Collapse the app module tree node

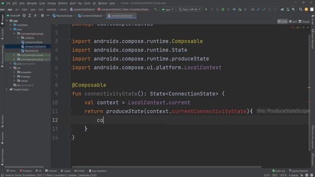click(x=7, y=21)
